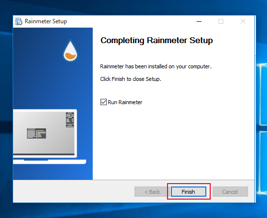Click the Rainmeter raindrop logo
Screen dimensions: 267x218
click(x=70, y=50)
